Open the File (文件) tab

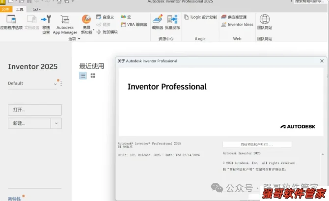point(5,9)
